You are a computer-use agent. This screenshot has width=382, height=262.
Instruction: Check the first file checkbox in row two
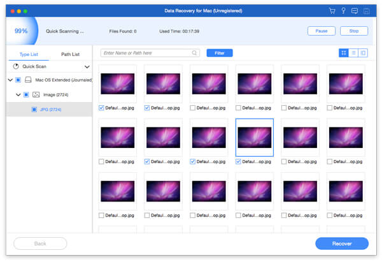pyautogui.click(x=101, y=161)
